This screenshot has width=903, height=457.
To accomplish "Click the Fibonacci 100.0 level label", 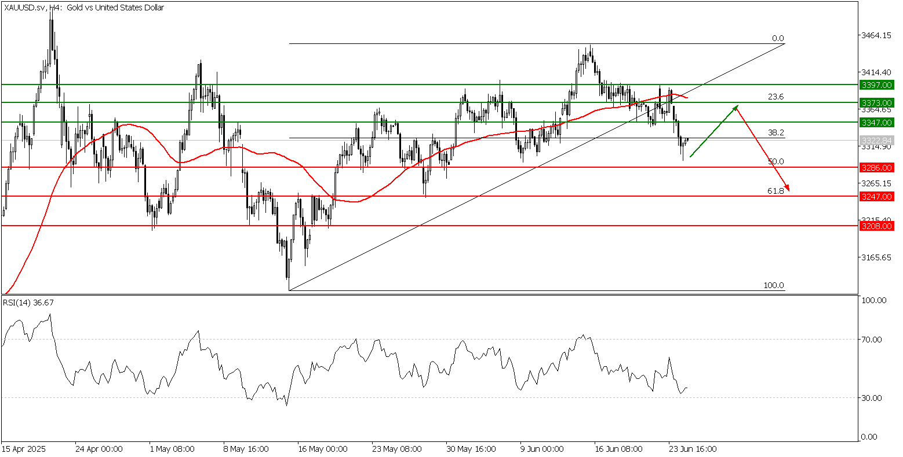I will pos(774,285).
